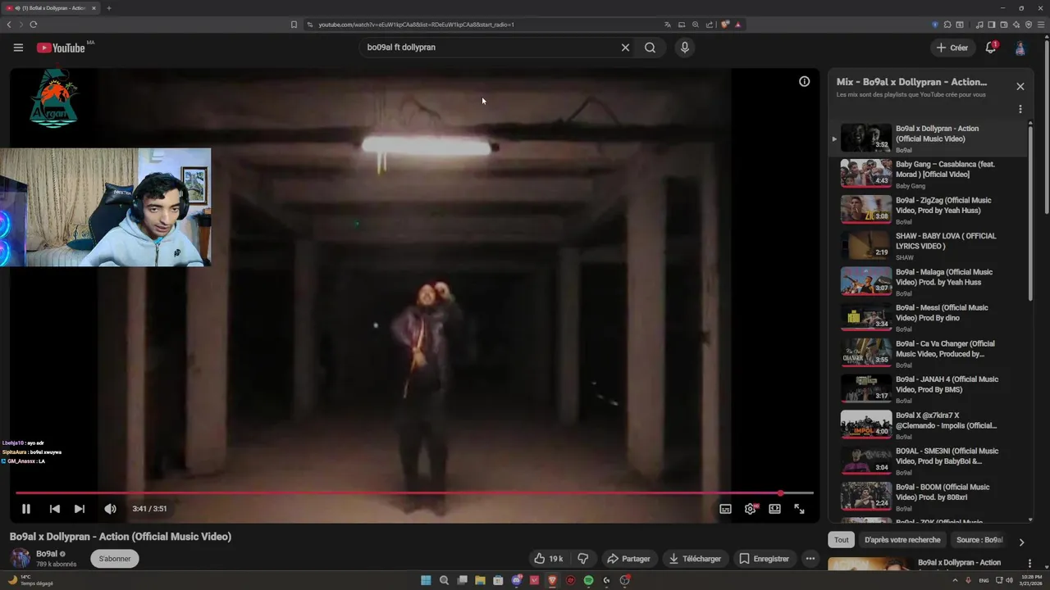
Task: Open Spotify from the taskbar
Action: [x=588, y=580]
